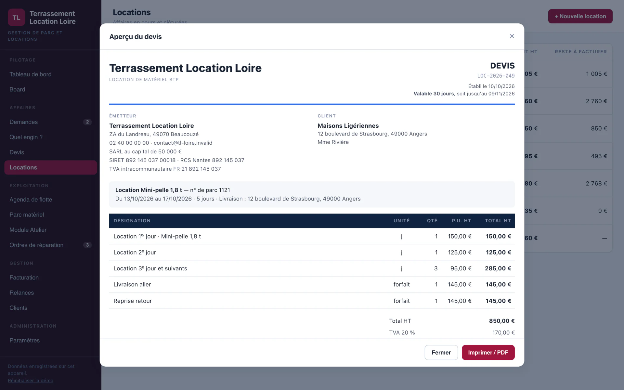Click RESTE À FACTURER header in background table
The width and height of the screenshot is (624, 390).
pyautogui.click(x=581, y=52)
